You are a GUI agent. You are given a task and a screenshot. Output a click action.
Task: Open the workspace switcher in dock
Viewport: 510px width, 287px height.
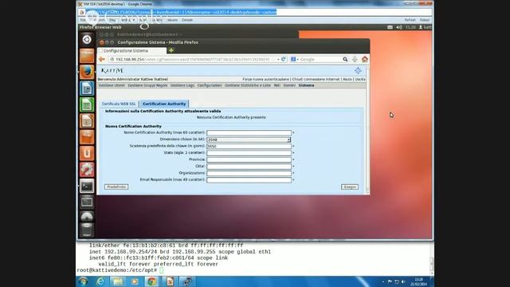(x=87, y=202)
